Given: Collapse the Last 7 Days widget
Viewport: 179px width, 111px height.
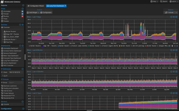Looking at the screenshot, I should click(171, 17).
